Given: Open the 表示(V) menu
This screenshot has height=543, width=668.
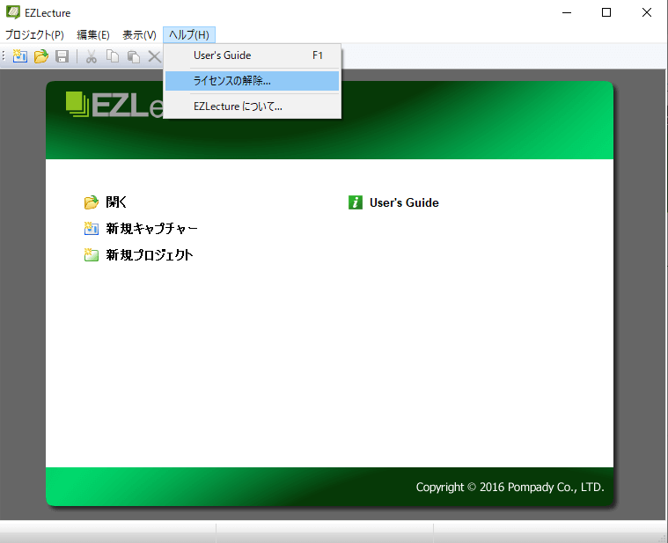Looking at the screenshot, I should click(139, 34).
